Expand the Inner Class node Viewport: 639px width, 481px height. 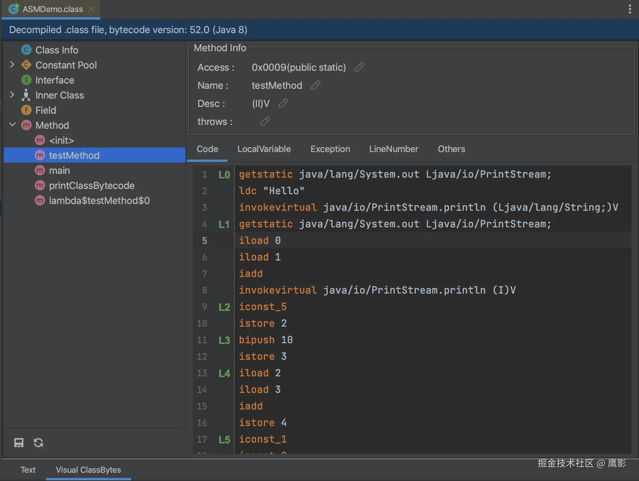12,95
